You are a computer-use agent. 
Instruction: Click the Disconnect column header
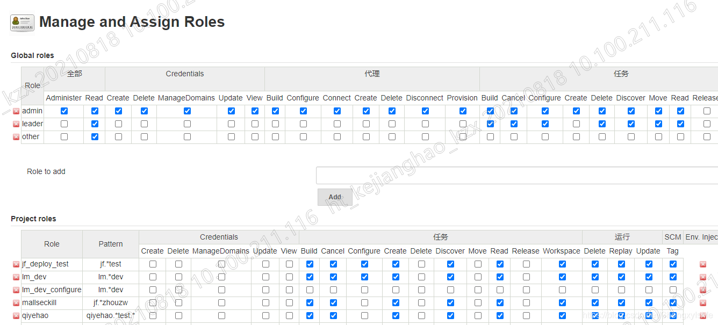pyautogui.click(x=425, y=98)
